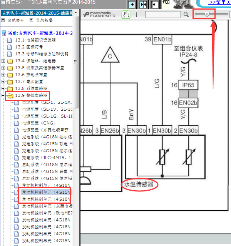Click the 当前:吉利汽车-新海景 root node
The image size is (231, 246).
tap(40, 33)
